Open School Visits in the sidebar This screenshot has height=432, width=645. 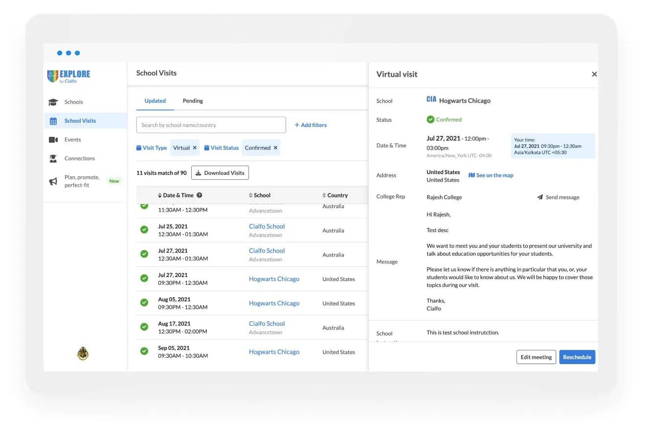[80, 121]
